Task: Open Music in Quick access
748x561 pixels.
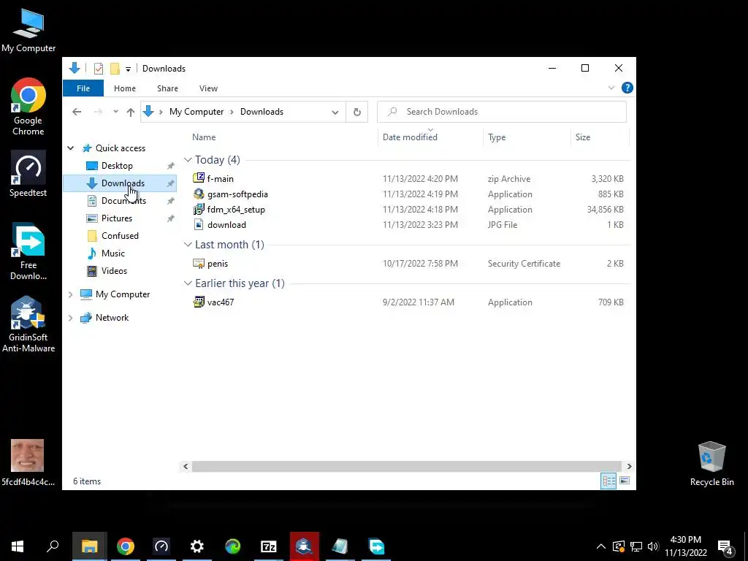Action: coord(113,253)
